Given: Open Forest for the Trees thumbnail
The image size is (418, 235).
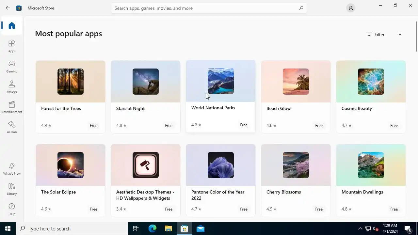Looking at the screenshot, I should [71, 82].
